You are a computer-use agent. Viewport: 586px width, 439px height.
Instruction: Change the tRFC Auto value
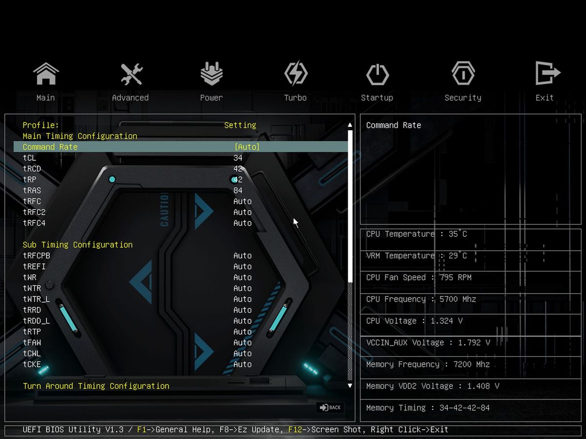click(243, 201)
